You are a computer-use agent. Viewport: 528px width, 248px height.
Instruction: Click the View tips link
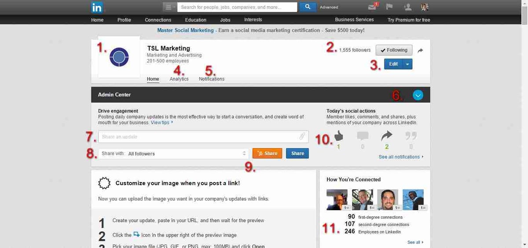(x=161, y=123)
